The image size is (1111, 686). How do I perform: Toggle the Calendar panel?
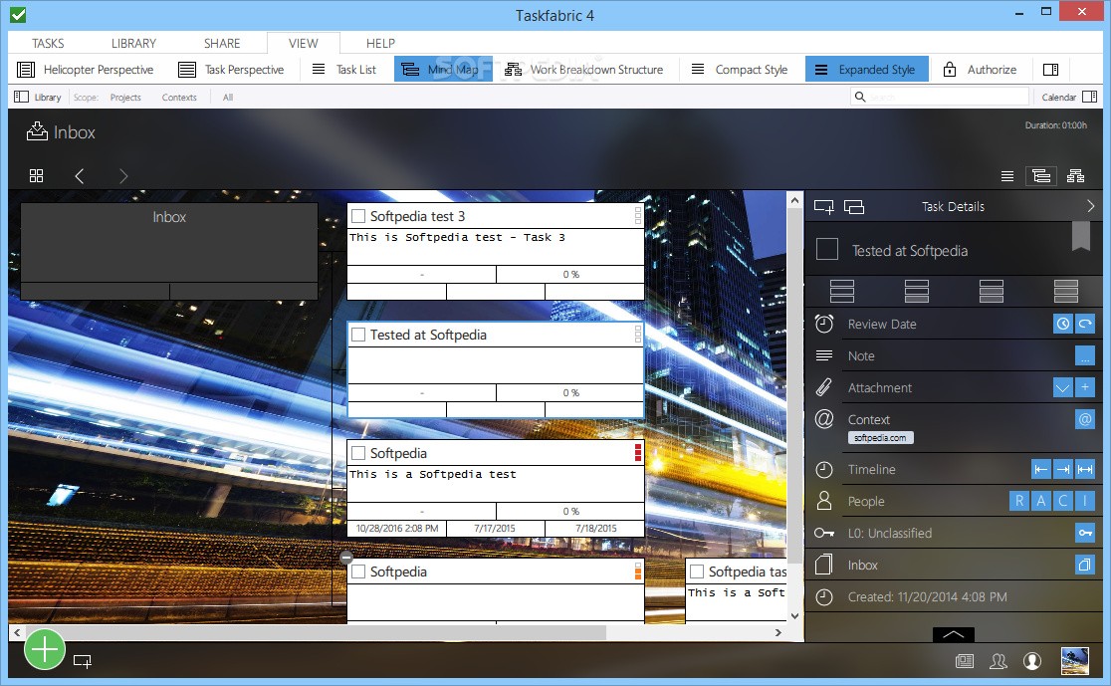click(x=1069, y=98)
